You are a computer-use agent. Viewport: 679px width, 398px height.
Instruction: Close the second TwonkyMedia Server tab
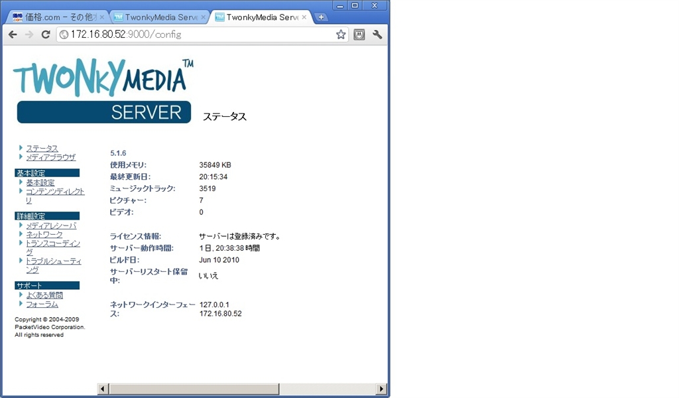tap(203, 17)
